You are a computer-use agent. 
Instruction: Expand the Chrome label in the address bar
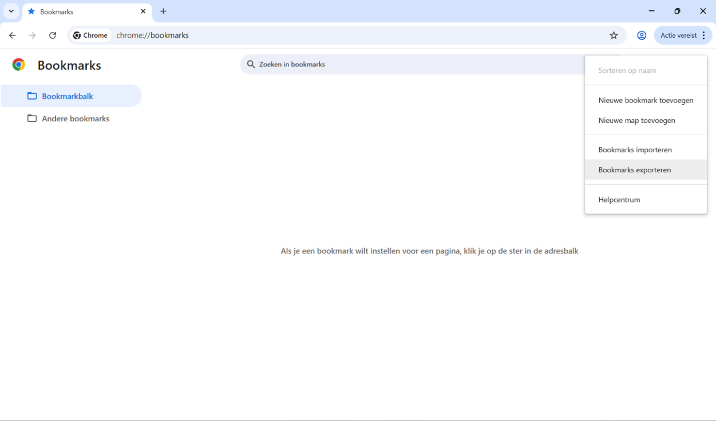coord(90,35)
